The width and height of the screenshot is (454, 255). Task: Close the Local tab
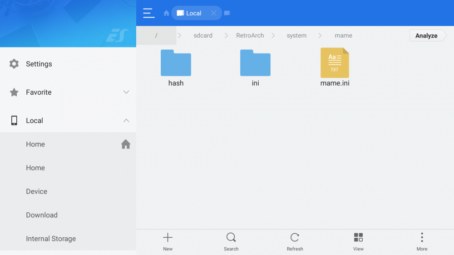pyautogui.click(x=213, y=13)
